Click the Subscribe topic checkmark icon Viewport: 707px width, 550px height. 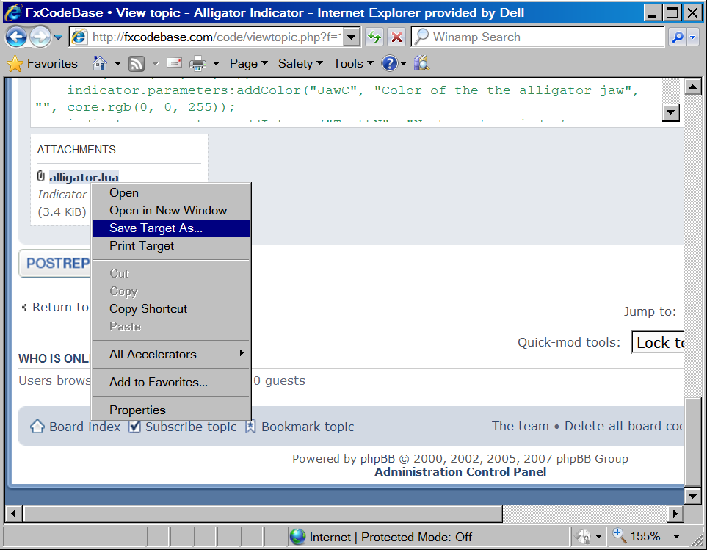coord(135,426)
